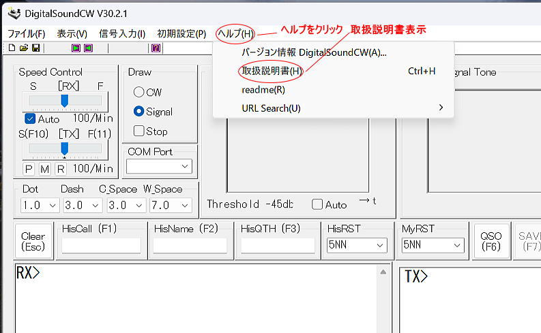Click the RX scrollbar up arrow
This screenshot has width=541, height=333.
pyautogui.click(x=383, y=272)
